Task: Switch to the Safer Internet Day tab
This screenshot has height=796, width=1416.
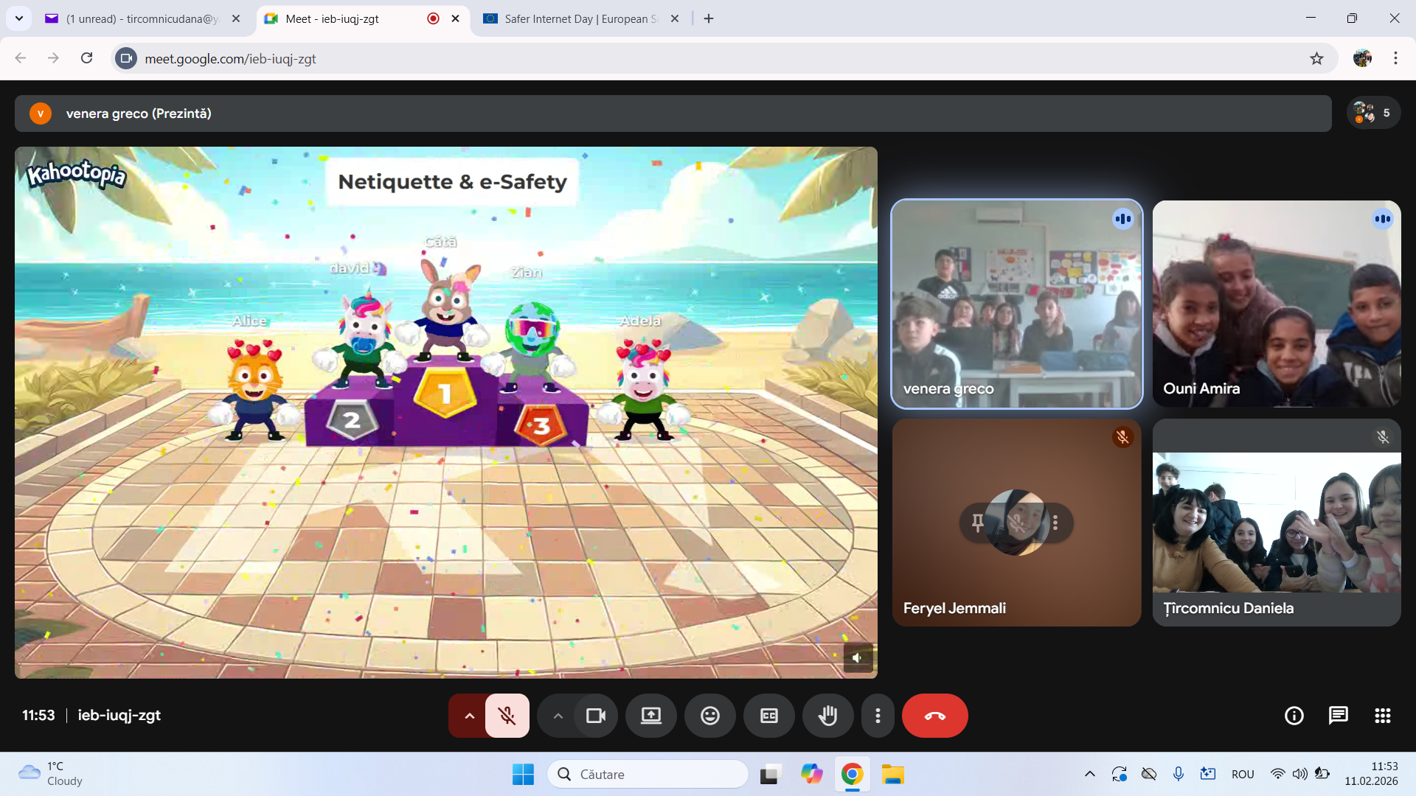Action: [579, 18]
